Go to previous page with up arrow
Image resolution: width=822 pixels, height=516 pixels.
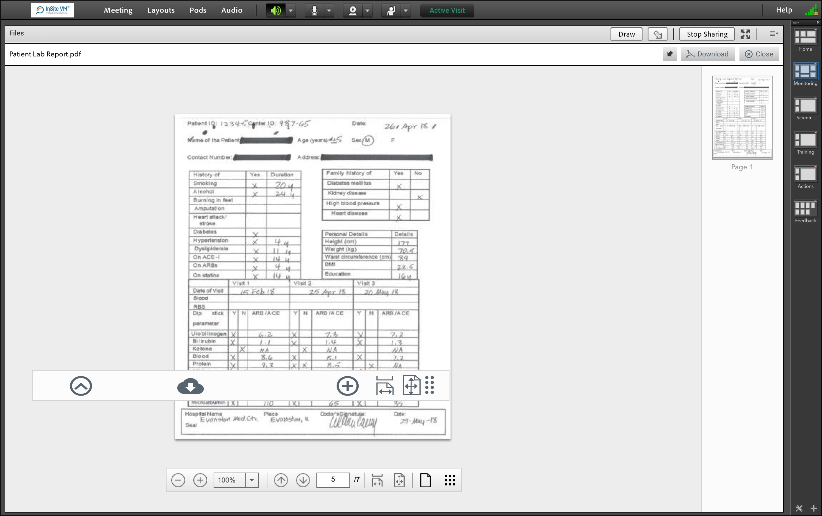[281, 480]
